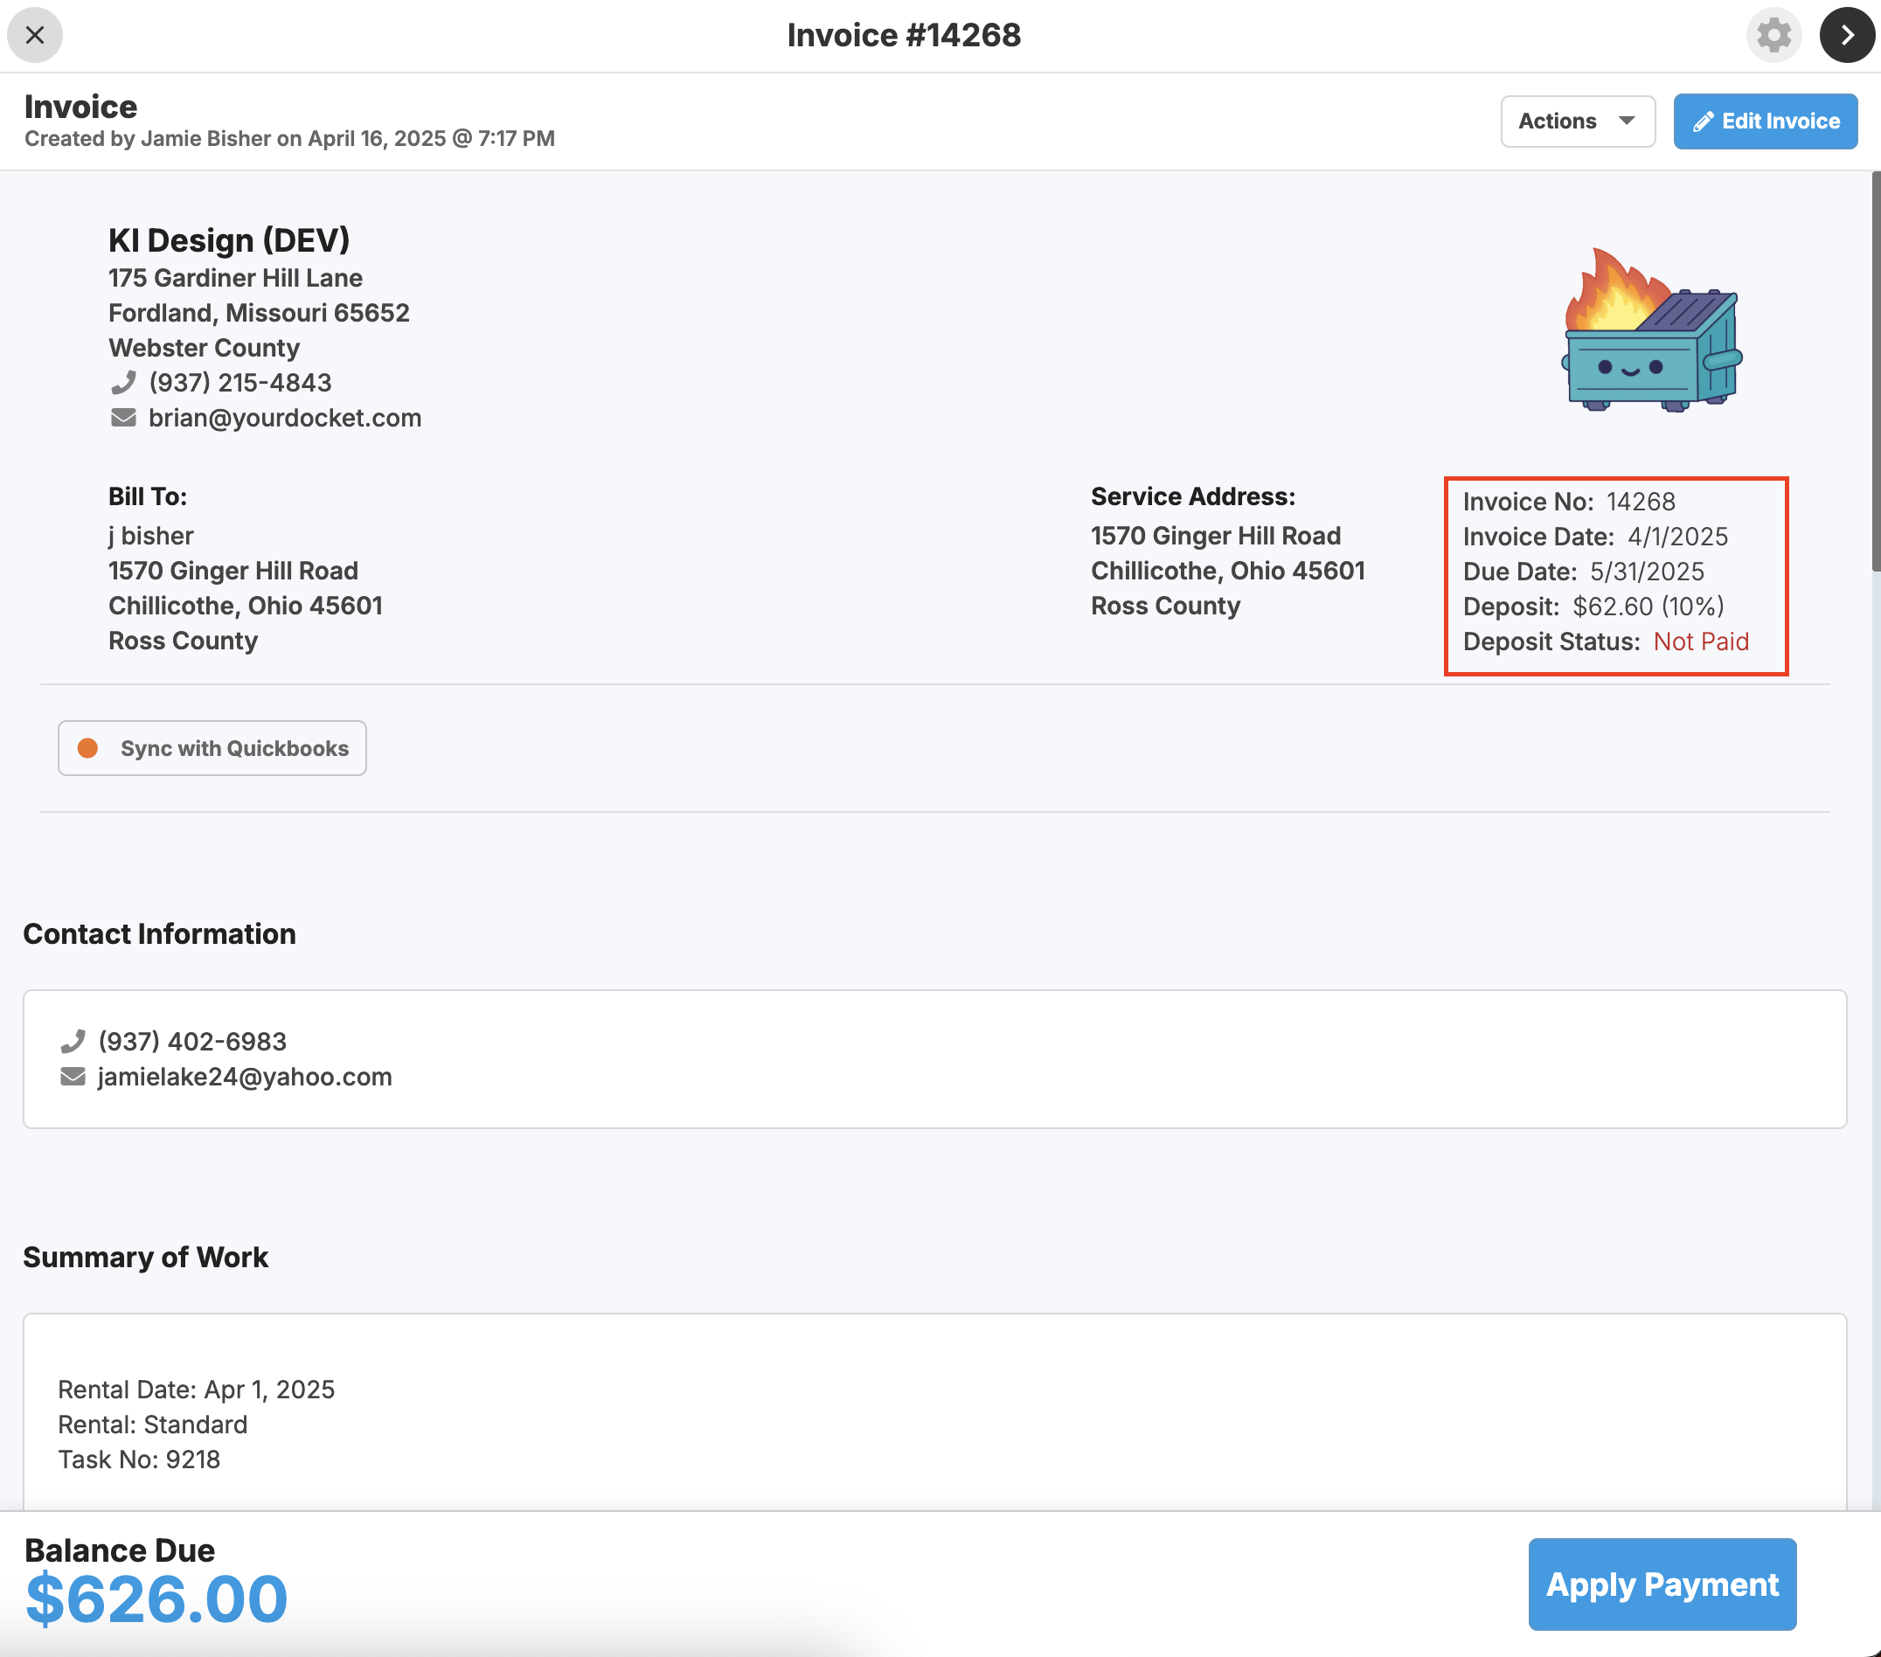Screen dimensions: 1881x1657
Task: Click 175 Gardiner Hill Lane address line
Action: coord(236,278)
